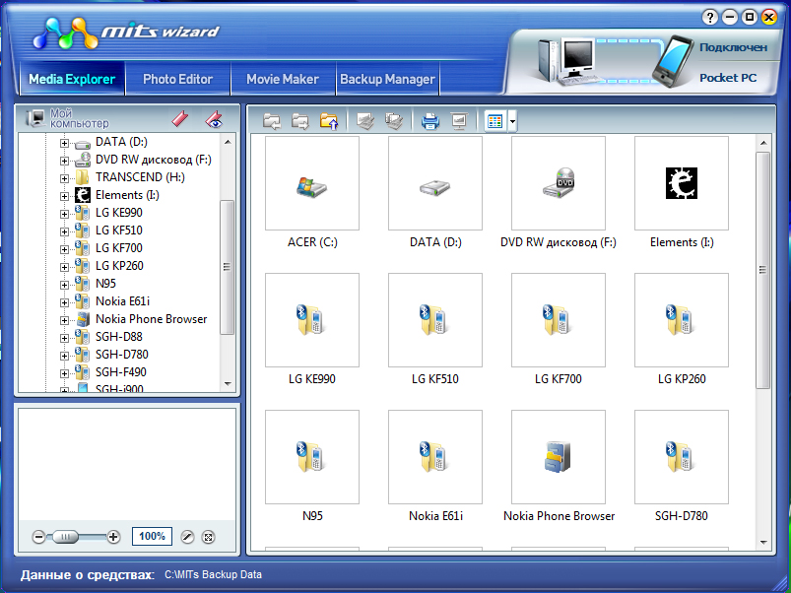This screenshot has height=593, width=791.
Task: Click the back folder navigation icon
Action: point(272,121)
